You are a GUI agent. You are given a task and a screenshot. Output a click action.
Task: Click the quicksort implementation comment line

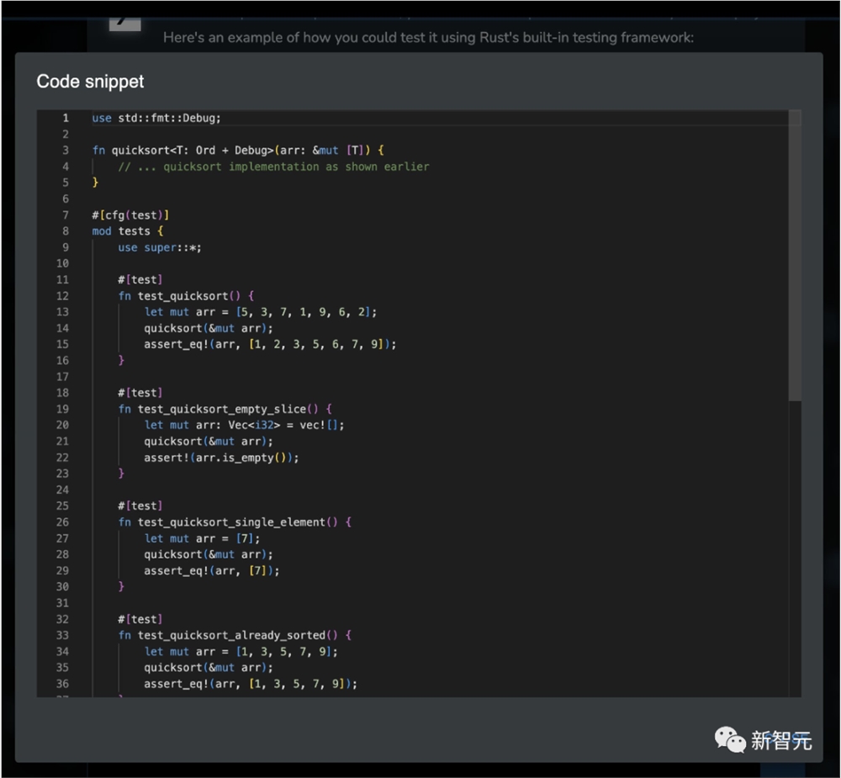tap(273, 167)
